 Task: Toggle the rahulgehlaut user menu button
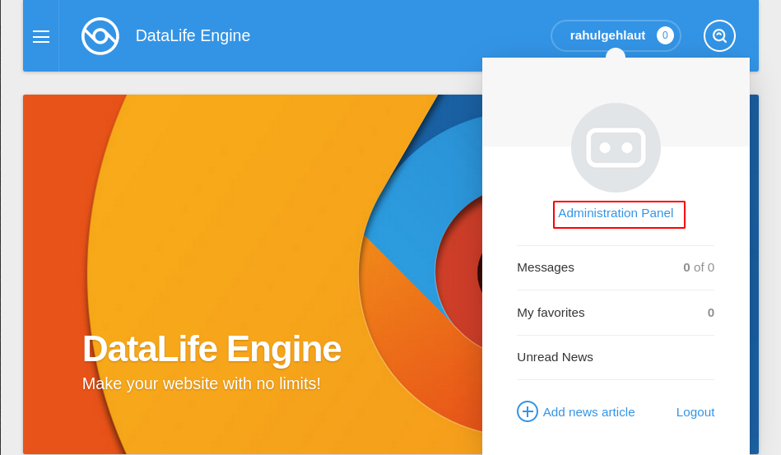[x=616, y=35]
